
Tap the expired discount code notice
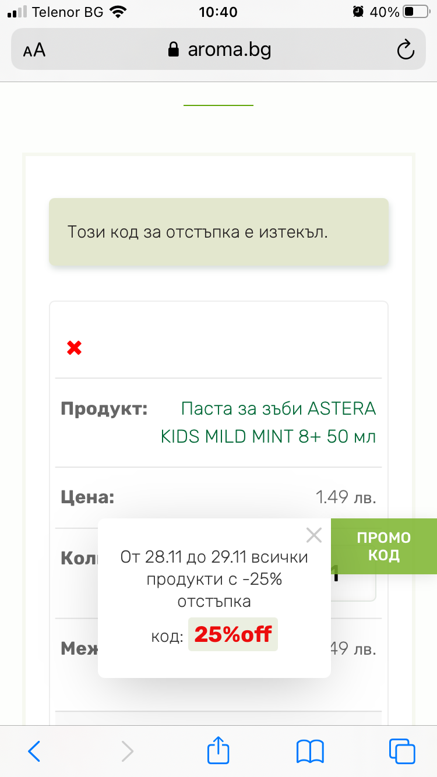pos(218,232)
